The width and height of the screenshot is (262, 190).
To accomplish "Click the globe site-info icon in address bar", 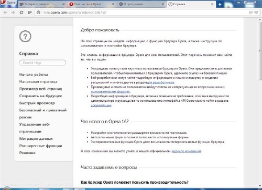I will click(x=39, y=13).
